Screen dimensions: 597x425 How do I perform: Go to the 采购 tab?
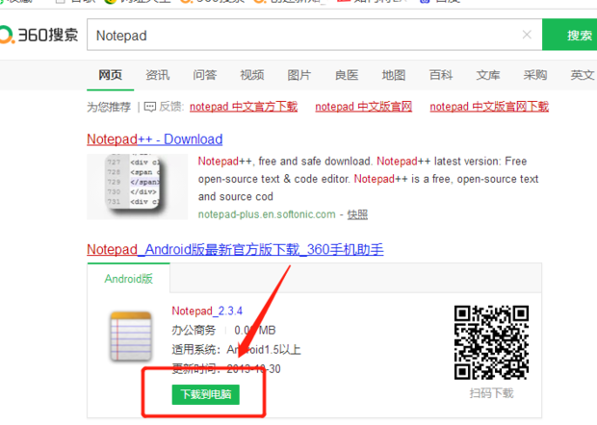pos(535,75)
